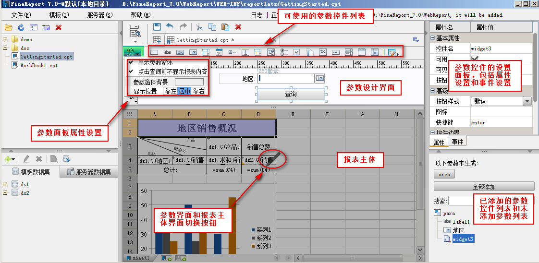Open the 模板(T) menu
The width and height of the screenshot is (539, 263).
click(x=59, y=15)
